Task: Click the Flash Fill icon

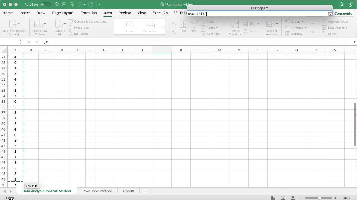Action: tap(246, 24)
